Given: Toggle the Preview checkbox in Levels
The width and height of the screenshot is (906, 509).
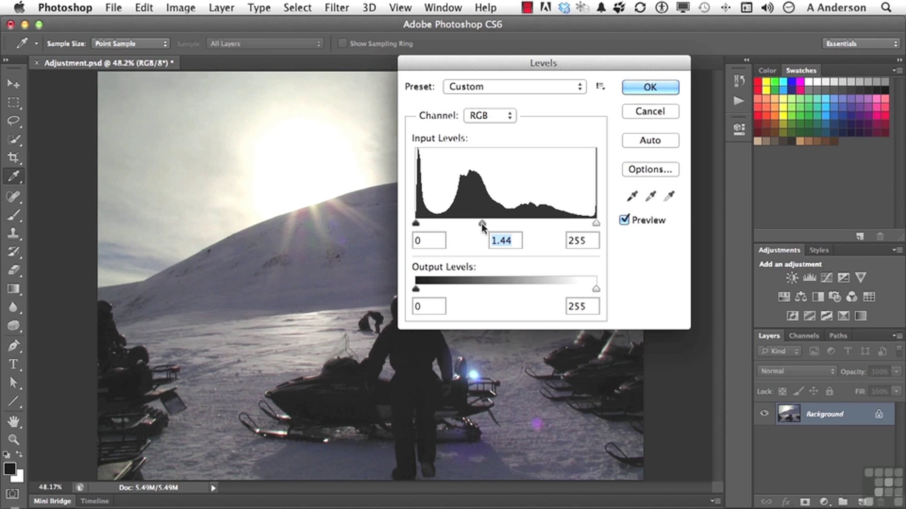Looking at the screenshot, I should coord(624,220).
